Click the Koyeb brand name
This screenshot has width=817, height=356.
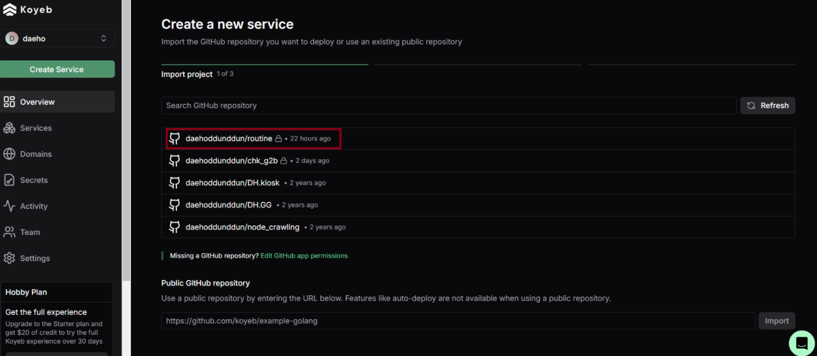click(x=36, y=10)
